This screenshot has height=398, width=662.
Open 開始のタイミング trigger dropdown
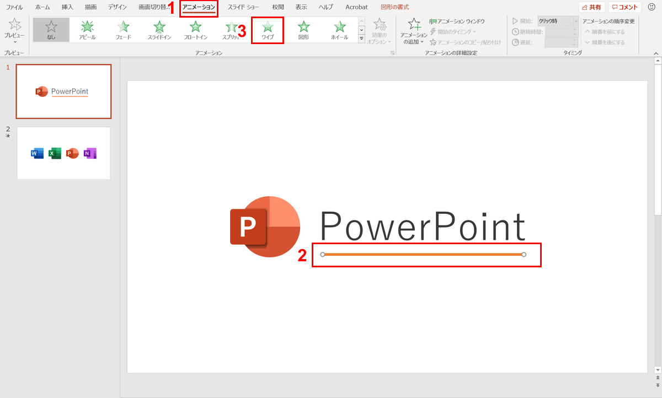(x=453, y=31)
